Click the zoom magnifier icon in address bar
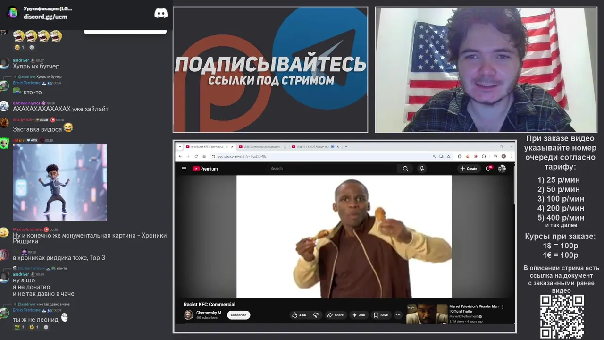 (434, 156)
